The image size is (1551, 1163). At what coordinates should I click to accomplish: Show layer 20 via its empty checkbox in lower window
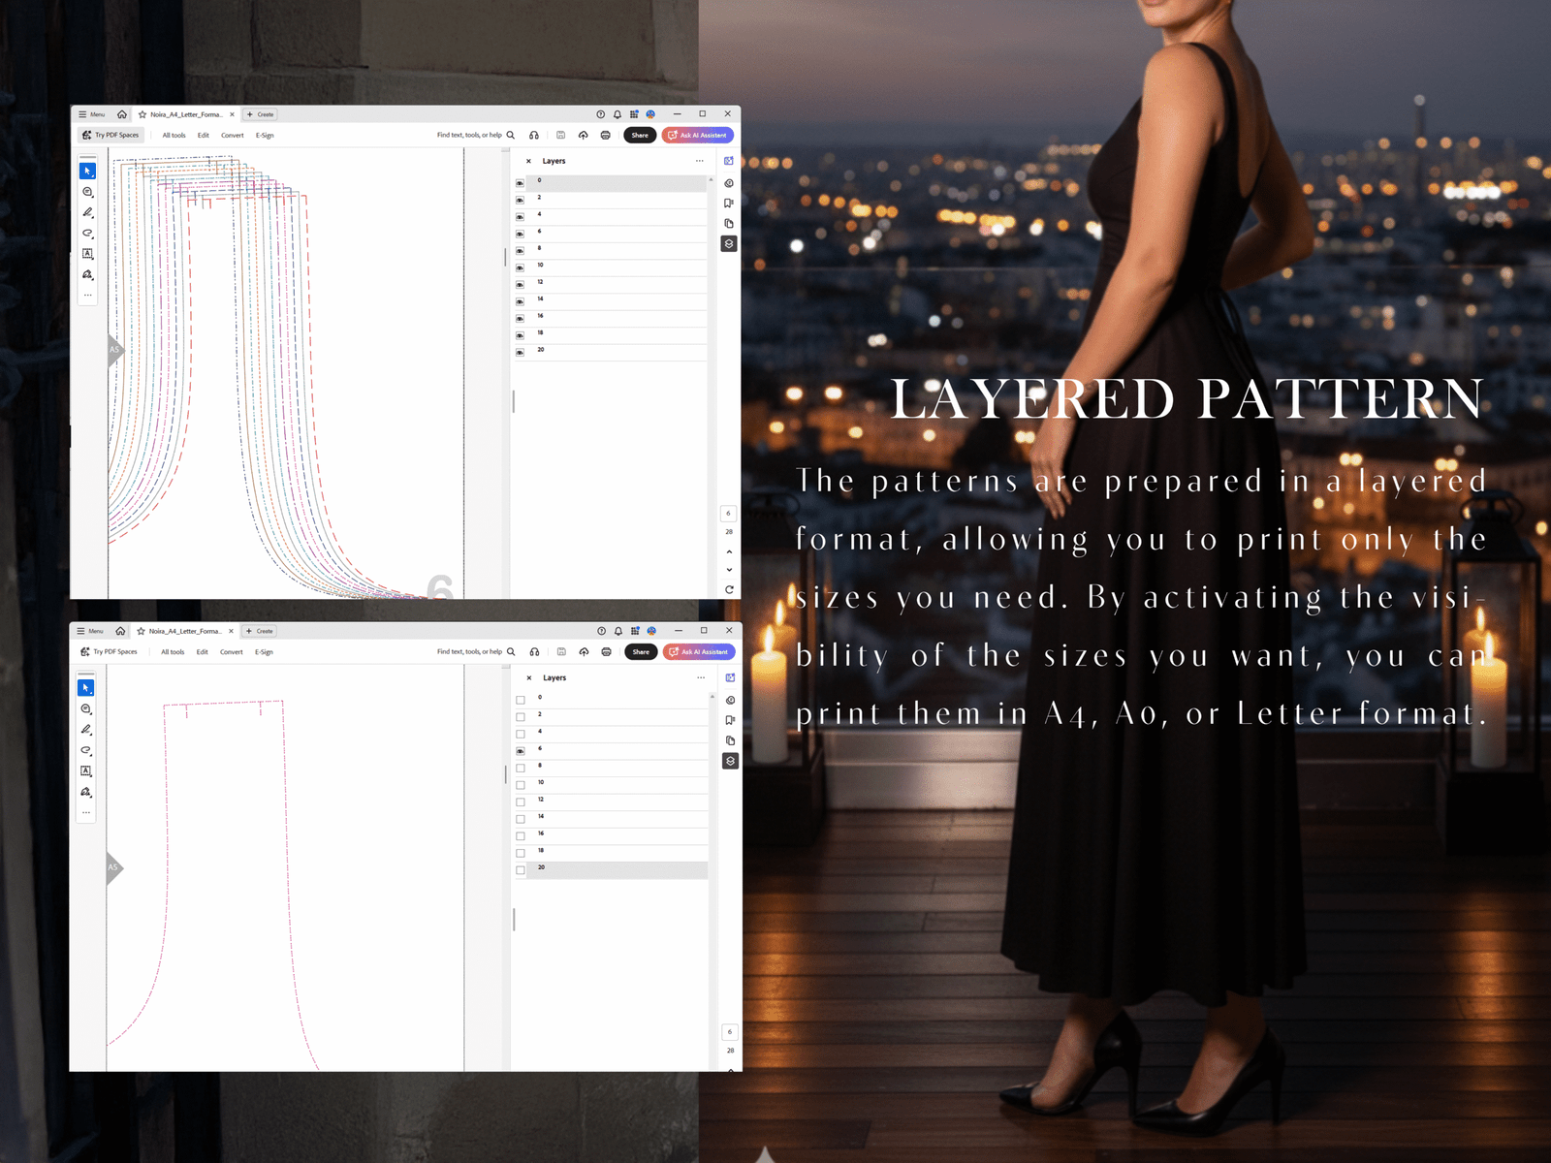tap(521, 870)
